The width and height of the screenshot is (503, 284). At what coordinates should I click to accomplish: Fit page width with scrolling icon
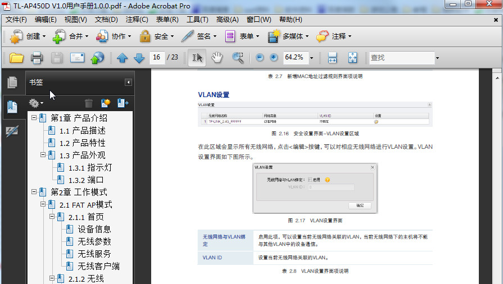(x=332, y=58)
